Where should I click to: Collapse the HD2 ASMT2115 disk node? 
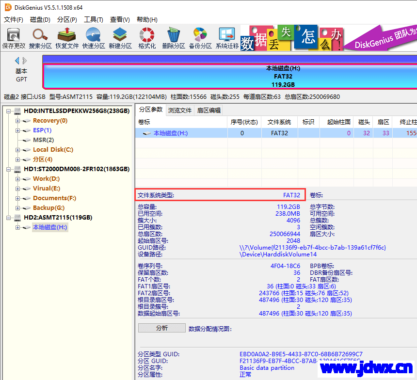pyautogui.click(x=9, y=218)
